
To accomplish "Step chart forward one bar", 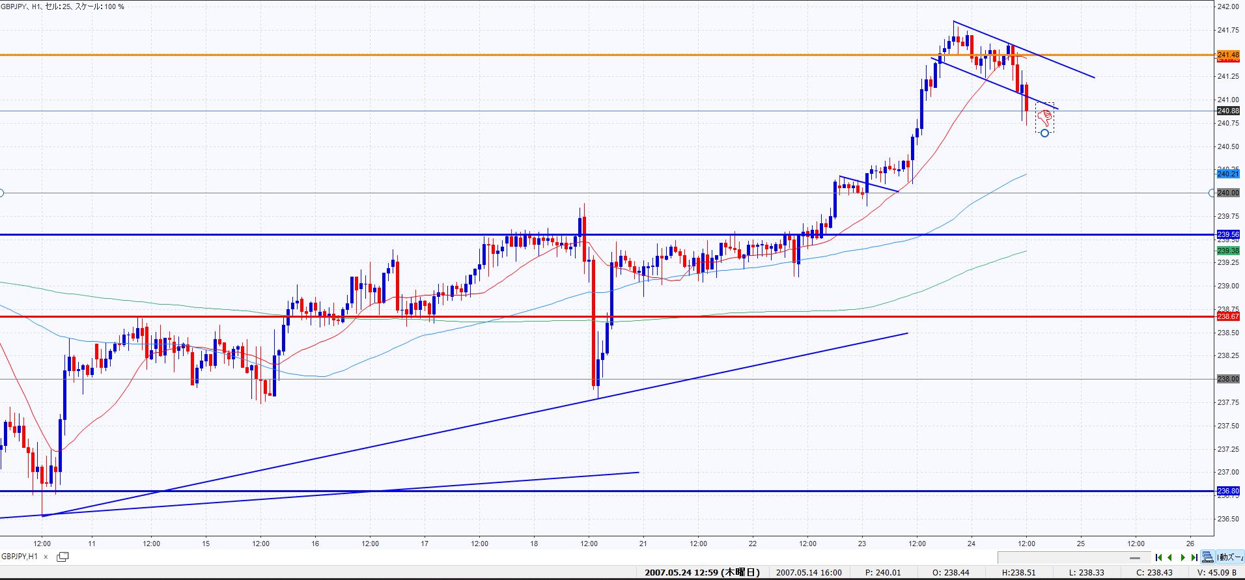I will click(1182, 557).
